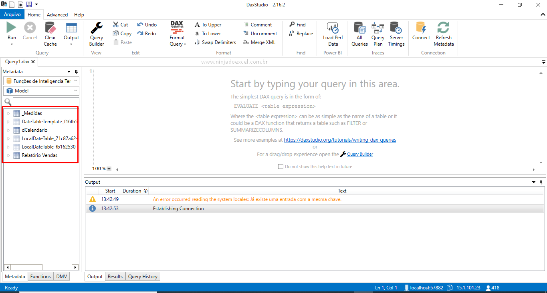Close the Query1.dax tab

coord(33,62)
